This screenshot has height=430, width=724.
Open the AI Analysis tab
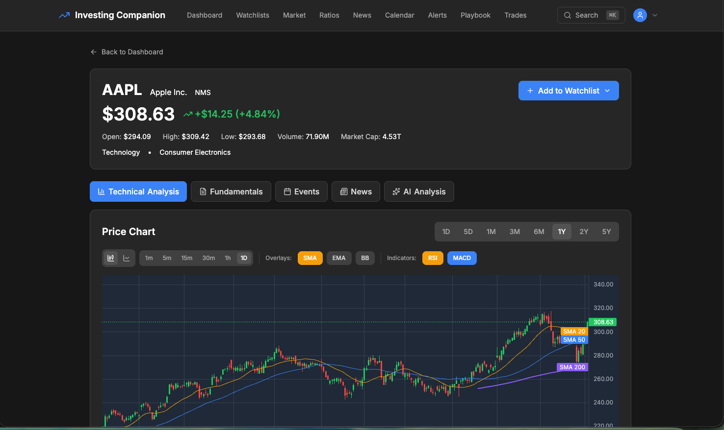click(419, 191)
